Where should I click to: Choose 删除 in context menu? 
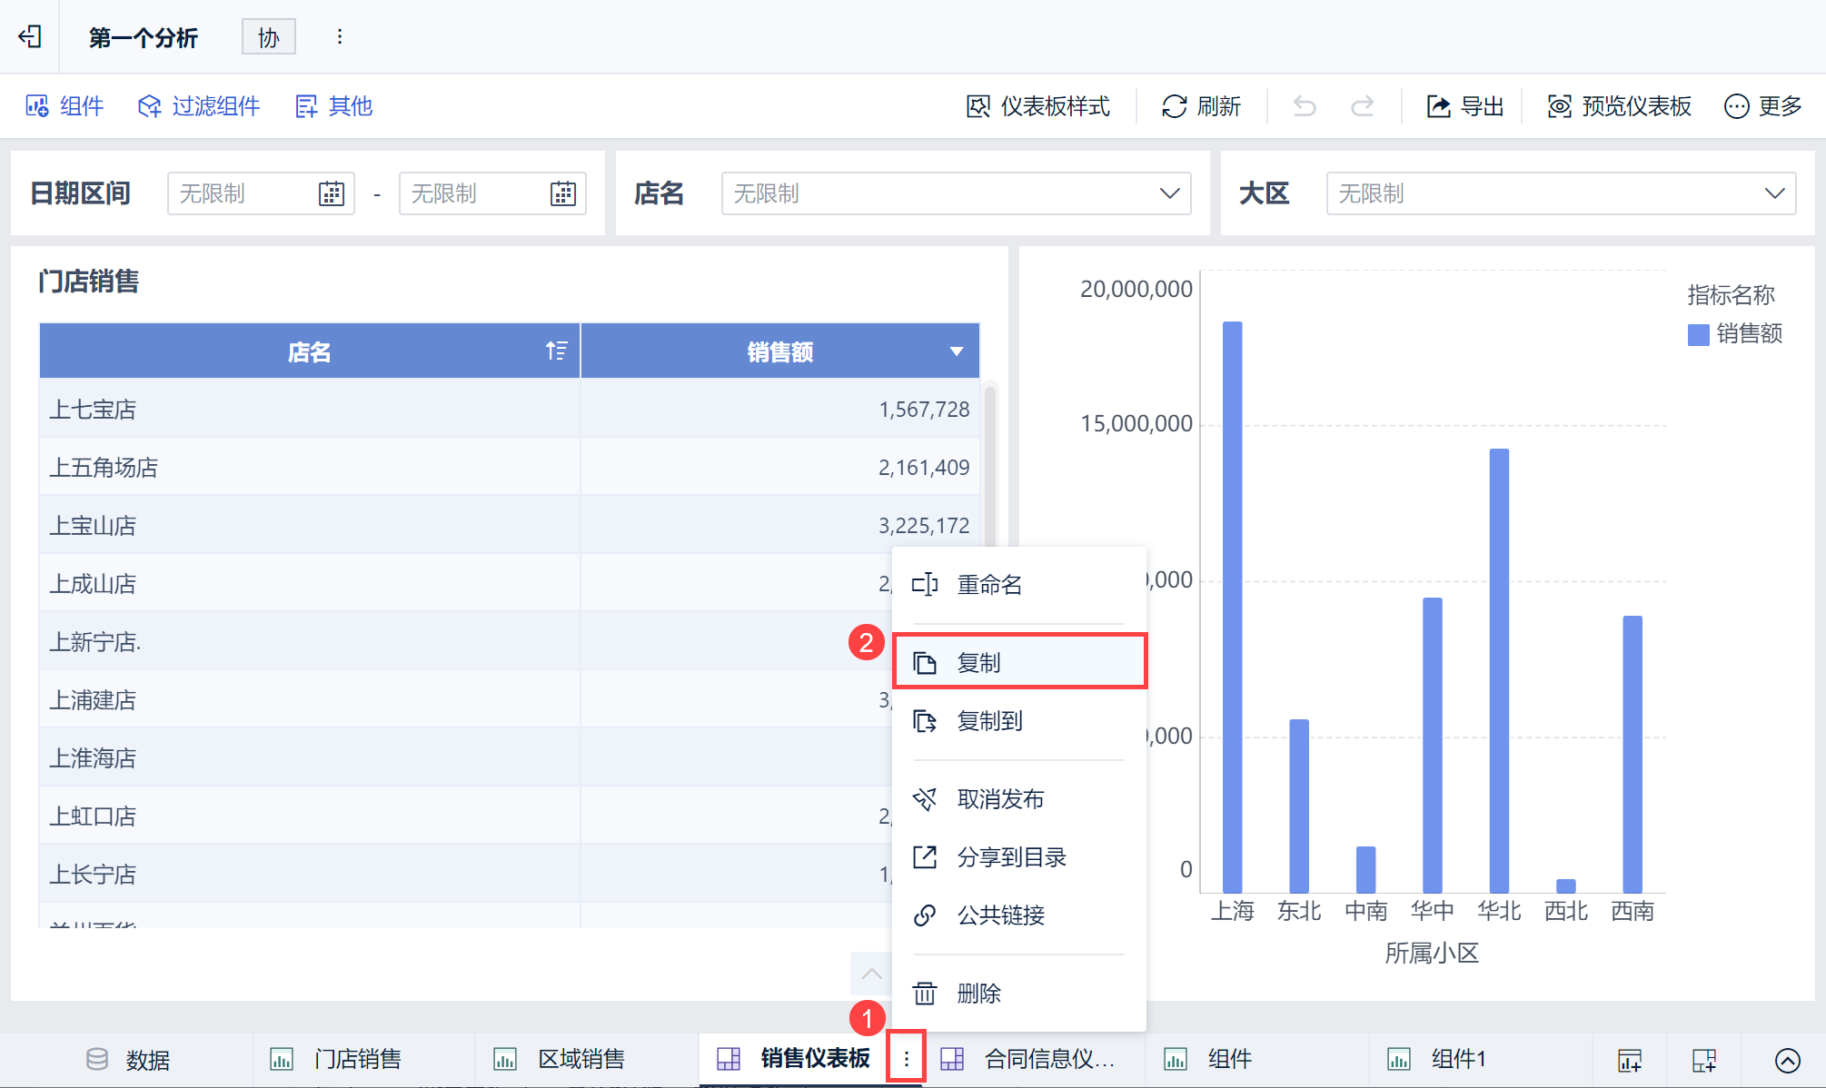click(978, 993)
